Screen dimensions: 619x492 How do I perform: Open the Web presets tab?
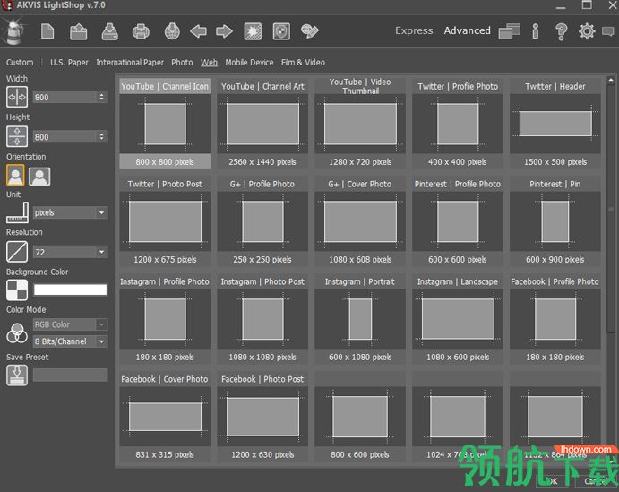click(209, 63)
